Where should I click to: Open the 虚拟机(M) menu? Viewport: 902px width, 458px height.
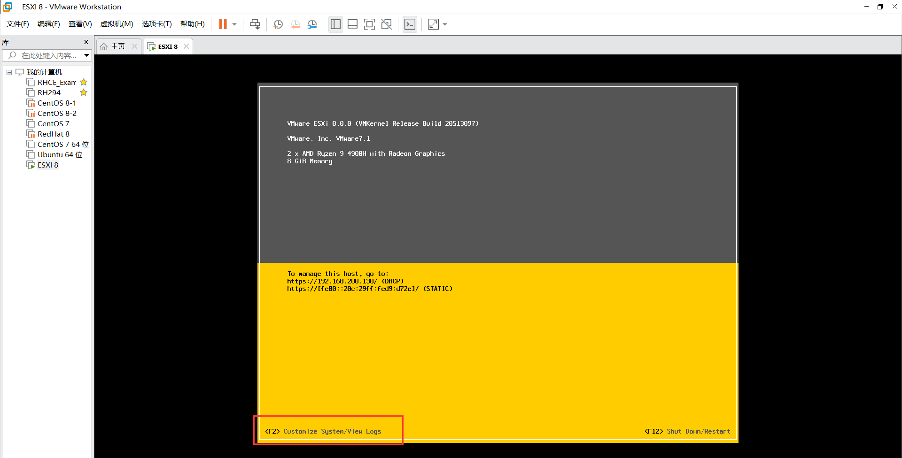coord(117,24)
